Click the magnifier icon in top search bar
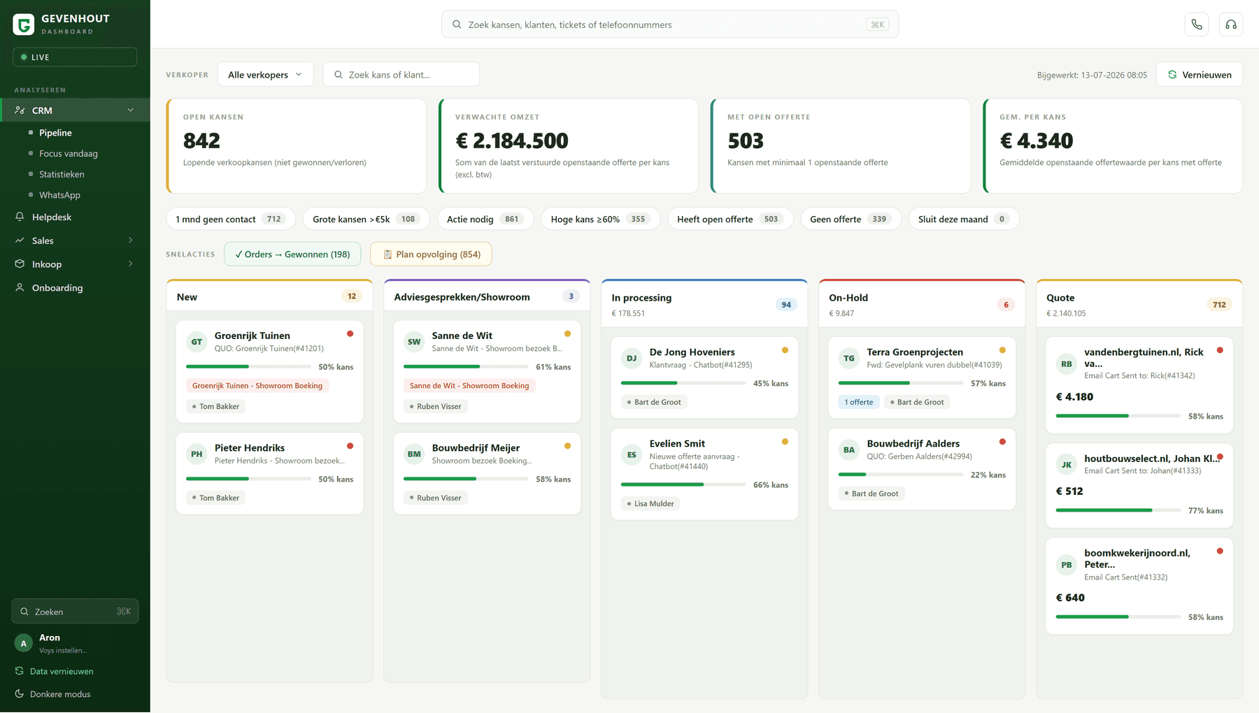The width and height of the screenshot is (1259, 713). (x=457, y=24)
